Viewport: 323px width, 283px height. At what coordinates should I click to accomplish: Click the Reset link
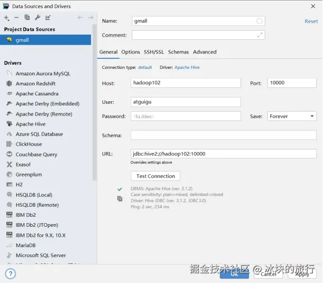point(311,21)
